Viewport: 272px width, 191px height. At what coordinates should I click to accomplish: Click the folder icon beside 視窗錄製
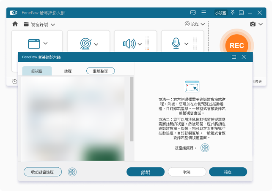pyautogui.click(x=26, y=24)
